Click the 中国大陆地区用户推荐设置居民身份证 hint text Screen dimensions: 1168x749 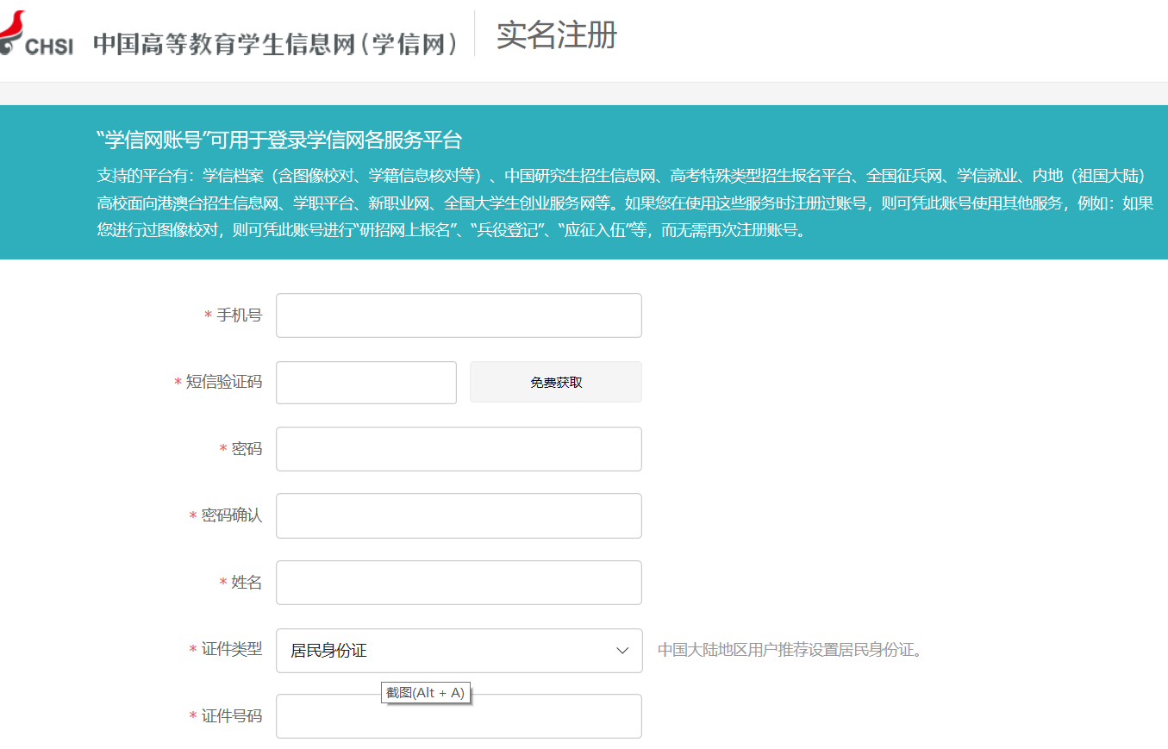(x=790, y=650)
